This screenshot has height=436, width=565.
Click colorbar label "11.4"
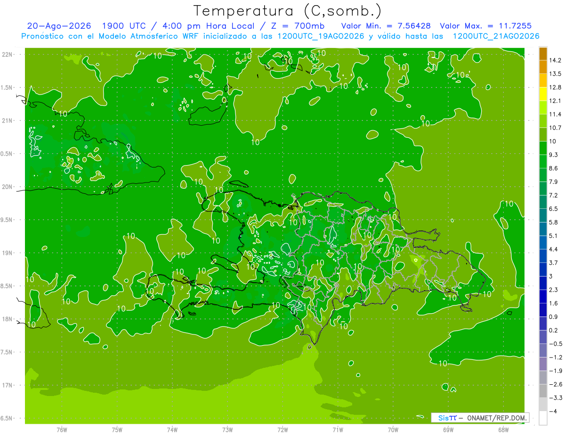pos(555,114)
